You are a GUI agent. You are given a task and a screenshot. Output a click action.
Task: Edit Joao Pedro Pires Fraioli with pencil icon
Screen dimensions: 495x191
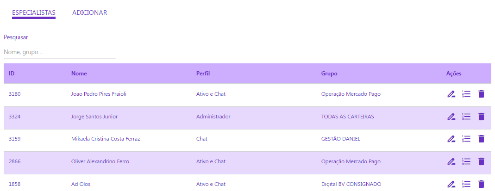coord(451,94)
